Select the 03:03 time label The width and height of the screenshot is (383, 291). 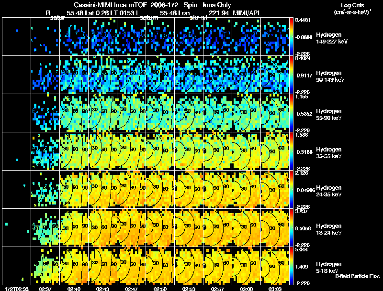pyautogui.click(x=275, y=289)
